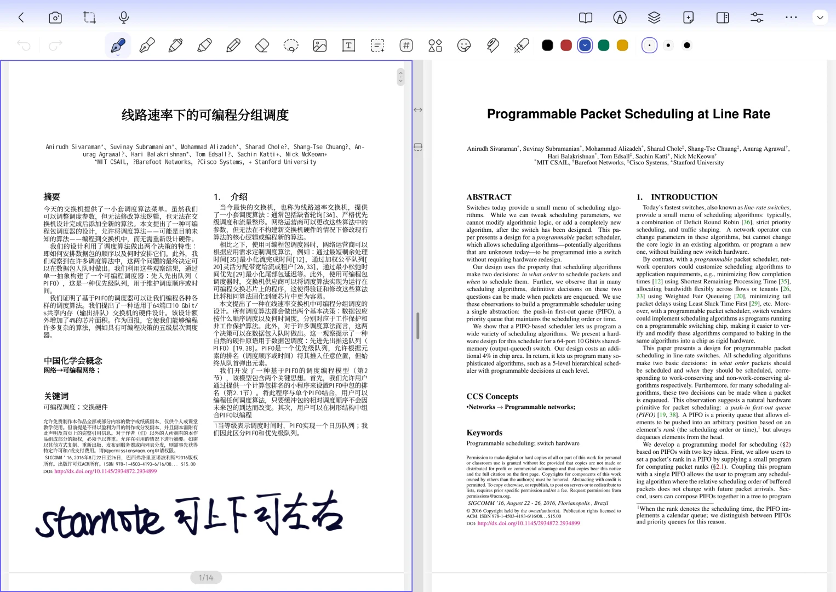Viewport: 836px width, 592px height.
Task: Collapse the toolbar using the top-right chevron
Action: pyautogui.click(x=820, y=18)
